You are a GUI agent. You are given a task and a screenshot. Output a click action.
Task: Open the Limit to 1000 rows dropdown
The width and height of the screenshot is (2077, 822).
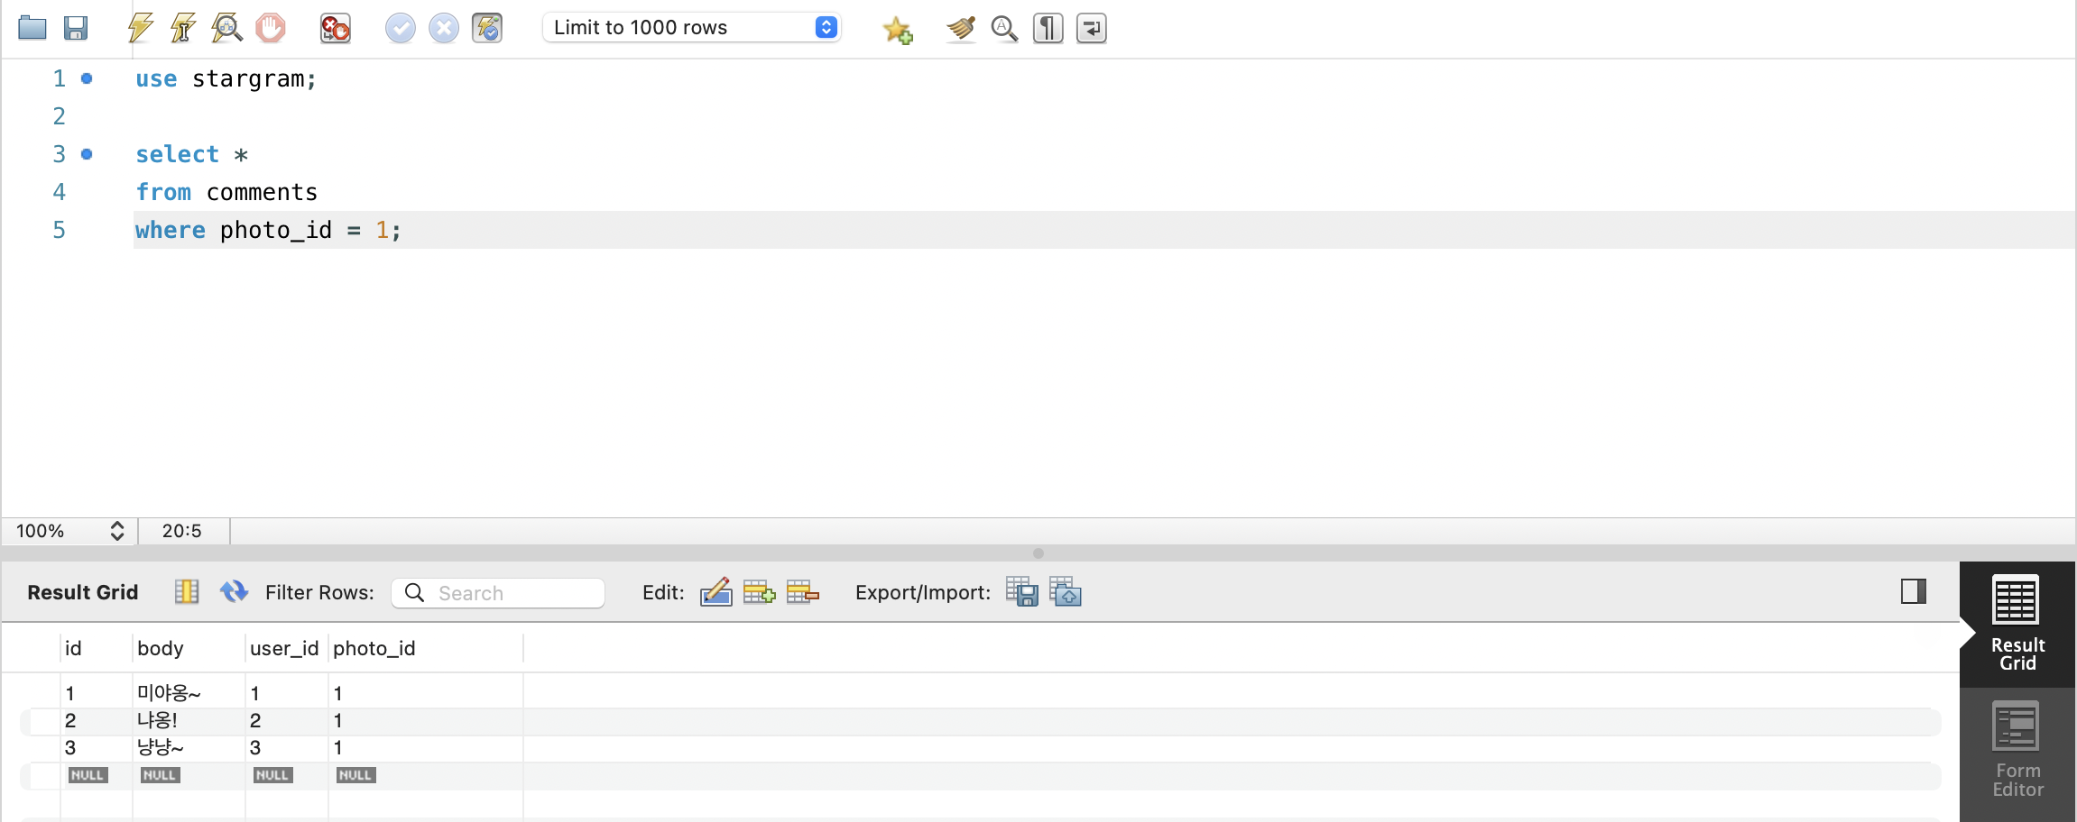pos(692,27)
